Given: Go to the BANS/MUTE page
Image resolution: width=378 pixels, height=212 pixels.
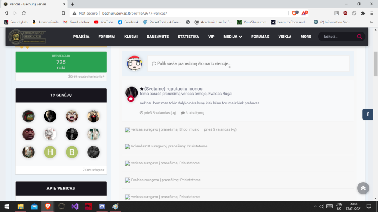Looking at the screenshot, I should click(158, 37).
